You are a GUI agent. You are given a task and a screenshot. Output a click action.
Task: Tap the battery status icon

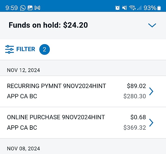[x=159, y=8]
